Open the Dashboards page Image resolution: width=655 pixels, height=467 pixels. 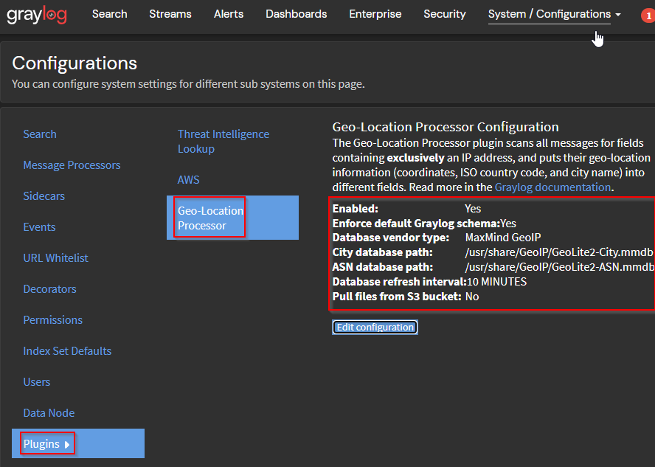point(296,14)
